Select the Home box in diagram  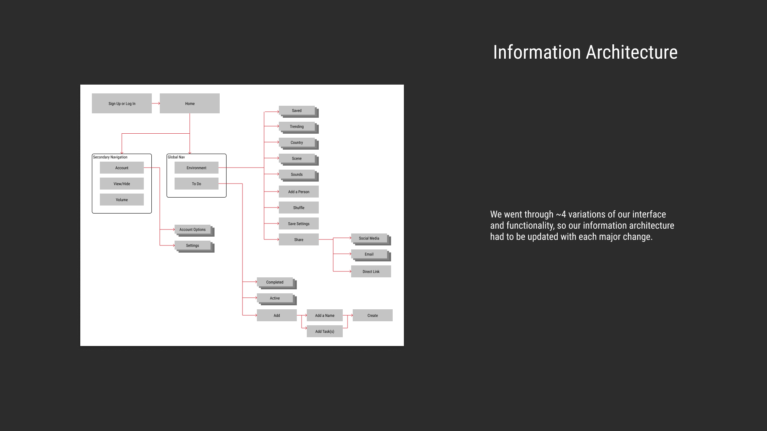pos(190,103)
